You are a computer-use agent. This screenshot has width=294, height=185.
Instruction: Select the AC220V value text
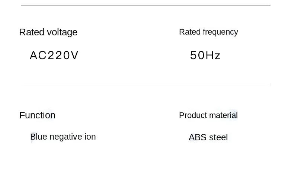point(54,55)
